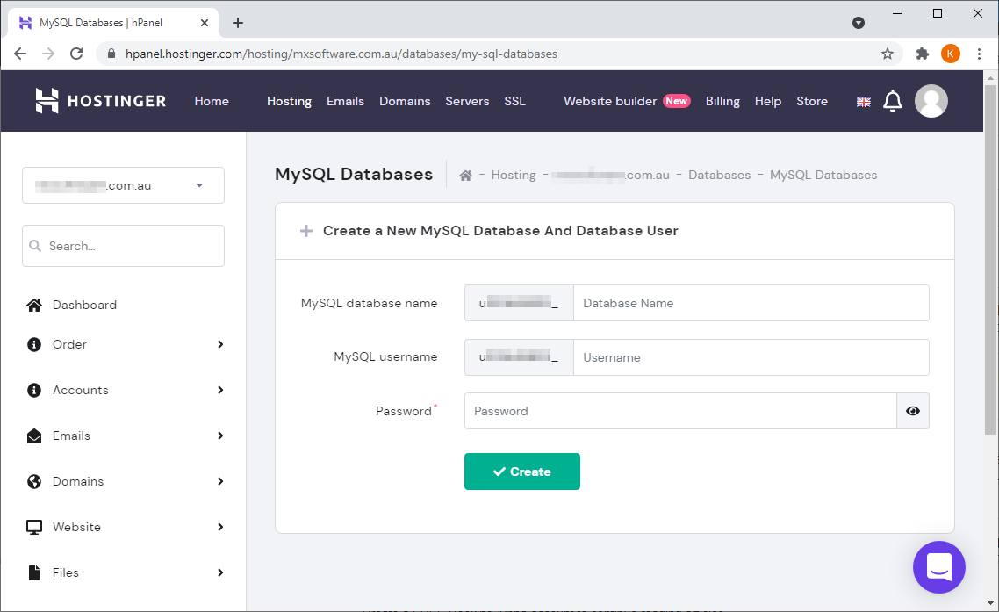999x612 pixels.
Task: Follow the .com.au domain breadcrumb link
Action: tap(610, 176)
